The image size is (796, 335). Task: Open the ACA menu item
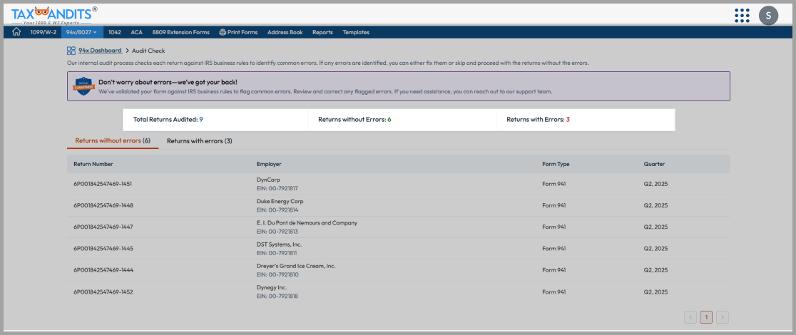pos(136,32)
